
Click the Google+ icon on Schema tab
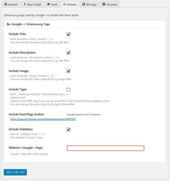point(65,4)
